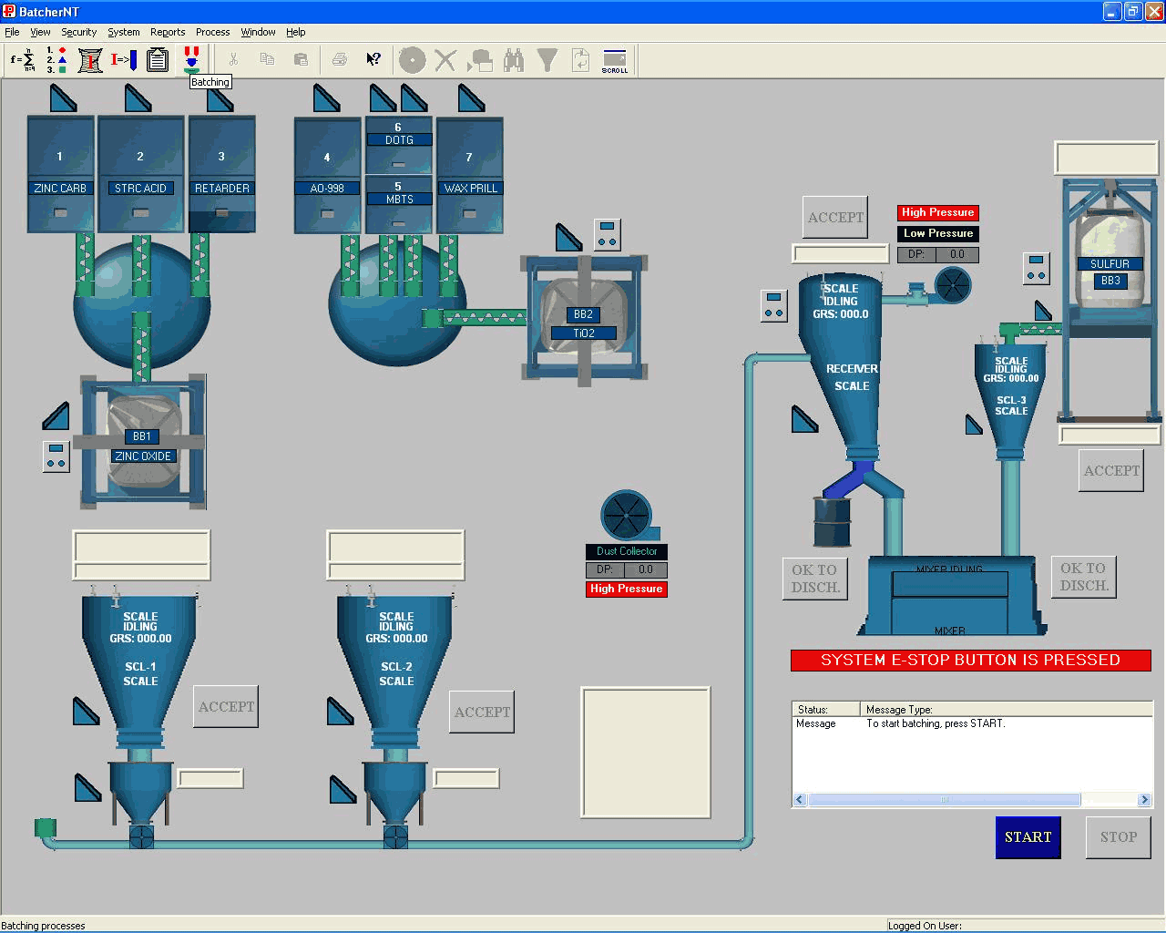This screenshot has width=1166, height=933.
Task: Click the control panel icon left of SULFUR BB3
Action: (1037, 268)
